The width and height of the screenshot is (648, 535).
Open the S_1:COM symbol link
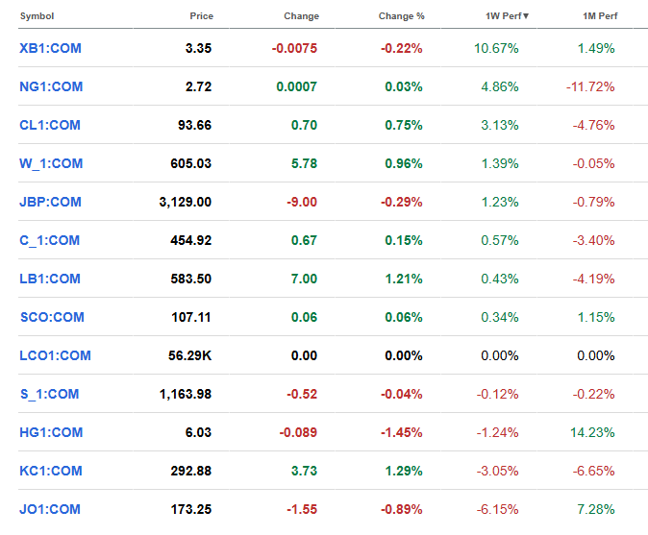coord(49,394)
